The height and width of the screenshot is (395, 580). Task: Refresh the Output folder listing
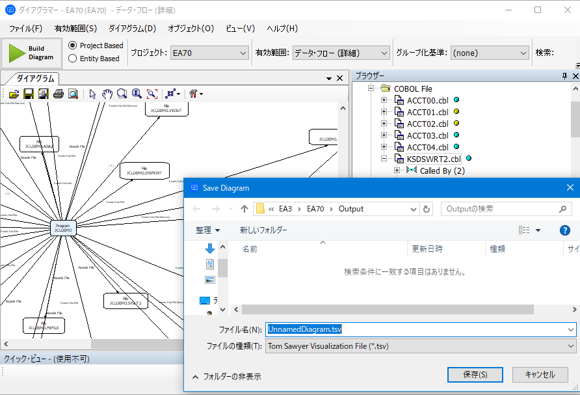pos(426,209)
